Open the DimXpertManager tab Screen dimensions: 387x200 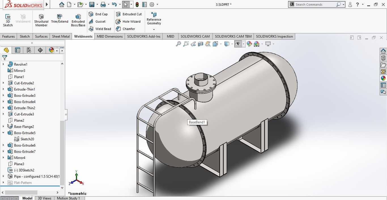[x=40, y=50]
